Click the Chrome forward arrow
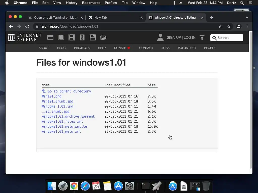Screen dimensions: 258x193 19,26
